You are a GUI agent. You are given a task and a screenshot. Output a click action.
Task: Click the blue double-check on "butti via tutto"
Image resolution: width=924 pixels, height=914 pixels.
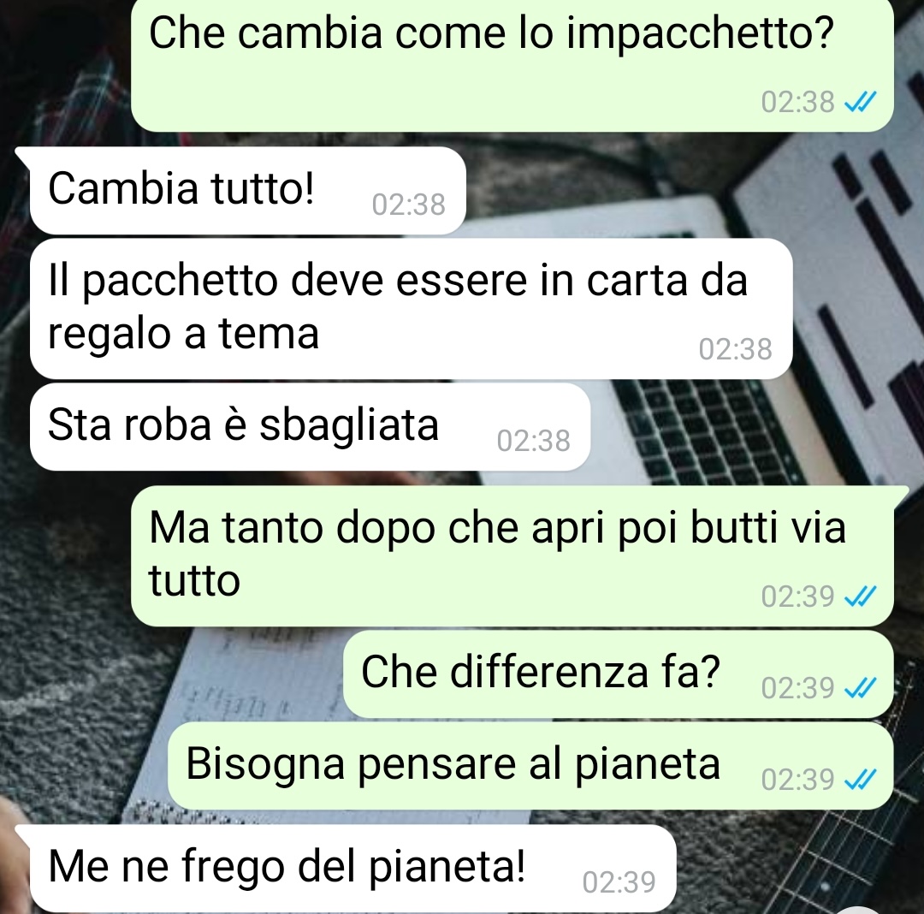pos(861,596)
